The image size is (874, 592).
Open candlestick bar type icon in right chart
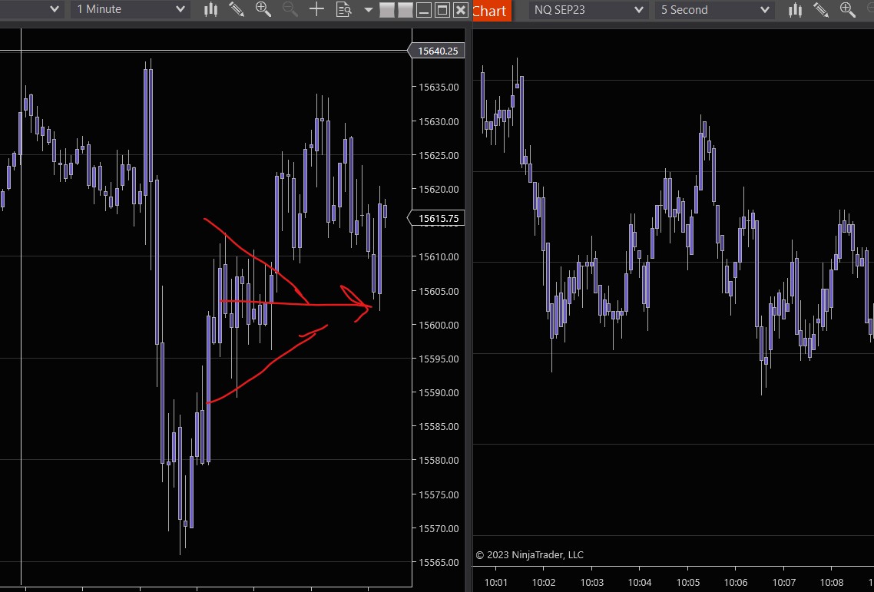tap(795, 9)
